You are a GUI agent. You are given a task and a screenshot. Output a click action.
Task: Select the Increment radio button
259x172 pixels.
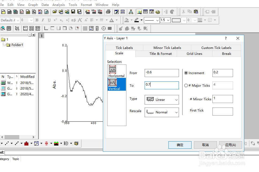click(x=186, y=73)
